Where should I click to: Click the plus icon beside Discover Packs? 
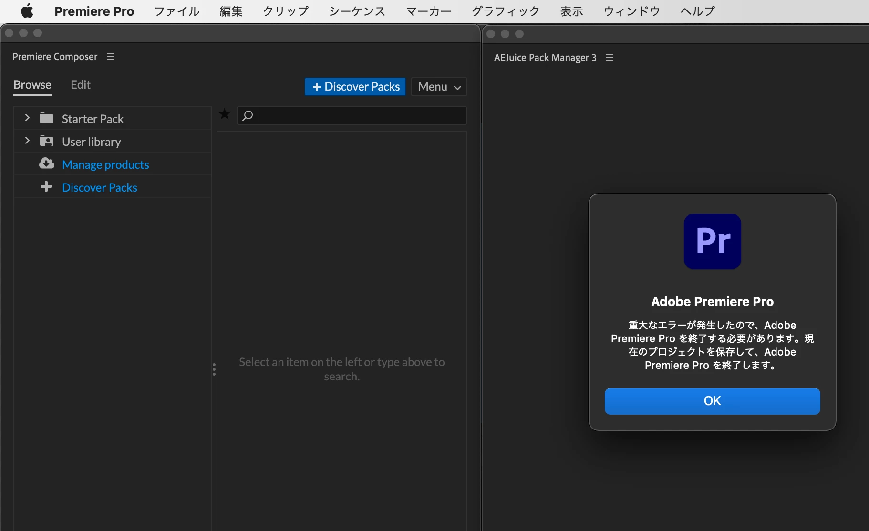click(46, 186)
